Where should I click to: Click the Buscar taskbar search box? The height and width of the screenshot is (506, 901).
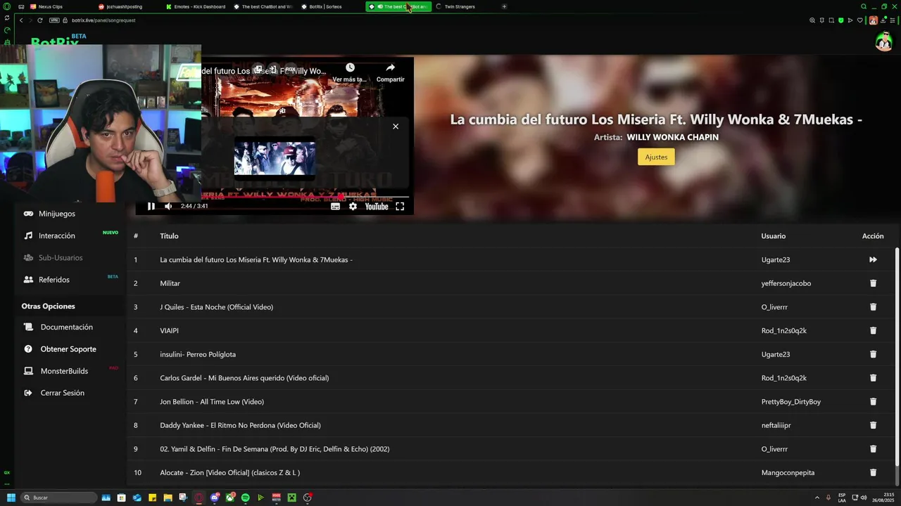(x=58, y=498)
